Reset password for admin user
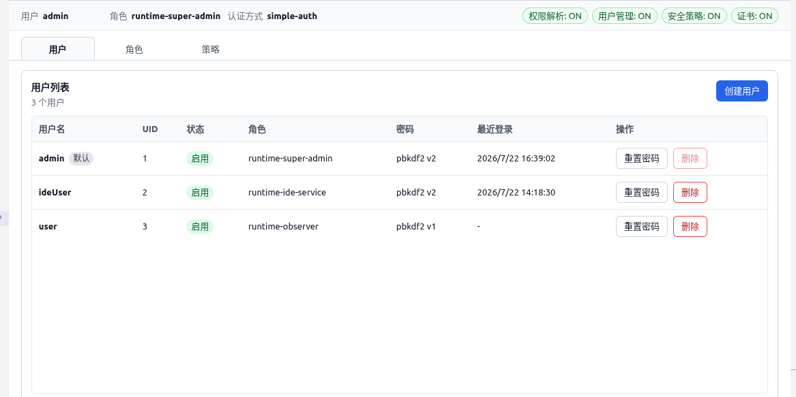The image size is (796, 397). click(642, 159)
